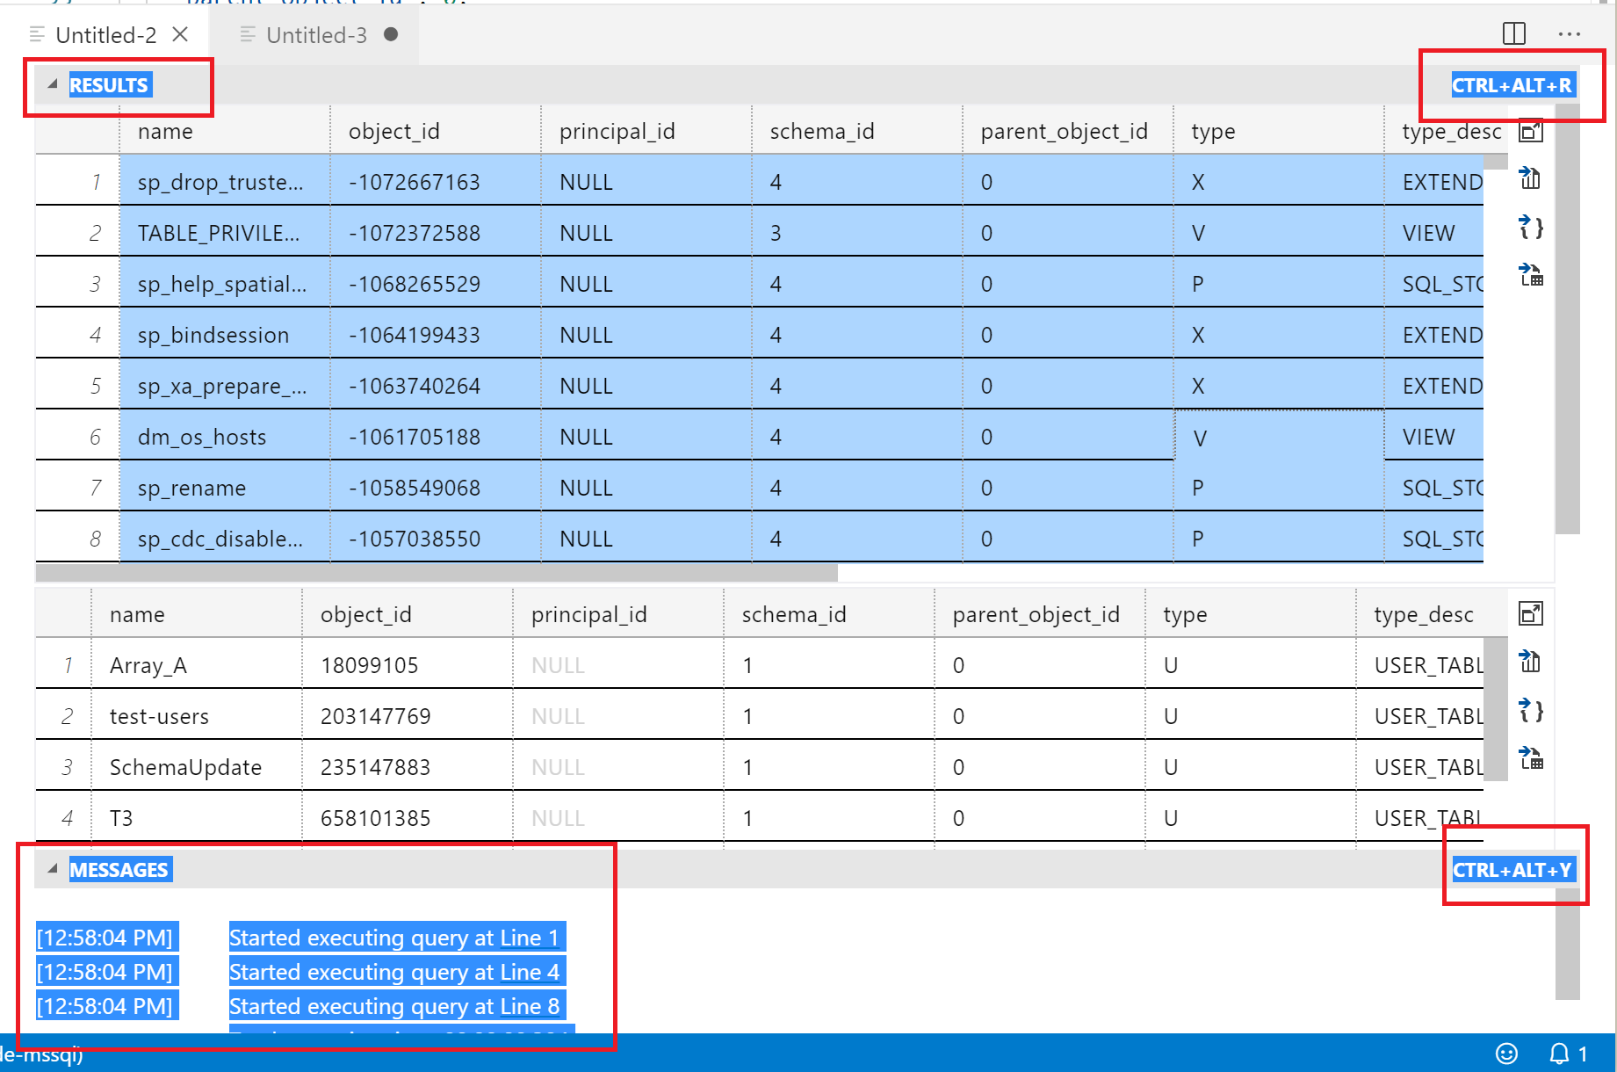The width and height of the screenshot is (1617, 1072).
Task: Select the SchemaUpdate table cell
Action: pyautogui.click(x=184, y=766)
